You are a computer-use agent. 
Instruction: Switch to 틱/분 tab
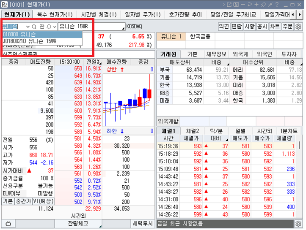(216, 131)
